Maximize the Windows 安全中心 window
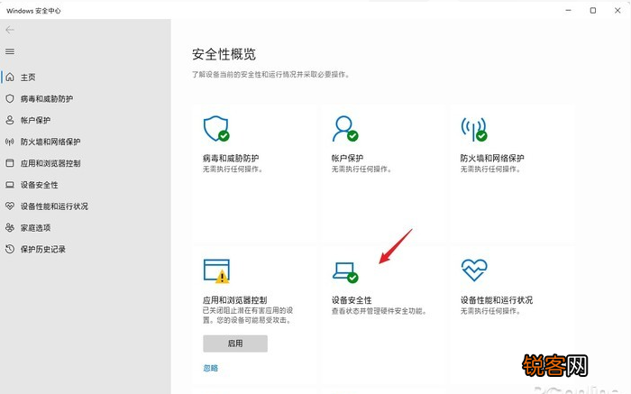Image resolution: width=631 pixels, height=394 pixels. pos(593,11)
